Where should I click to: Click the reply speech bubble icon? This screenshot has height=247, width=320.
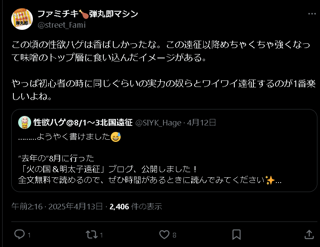(19, 234)
